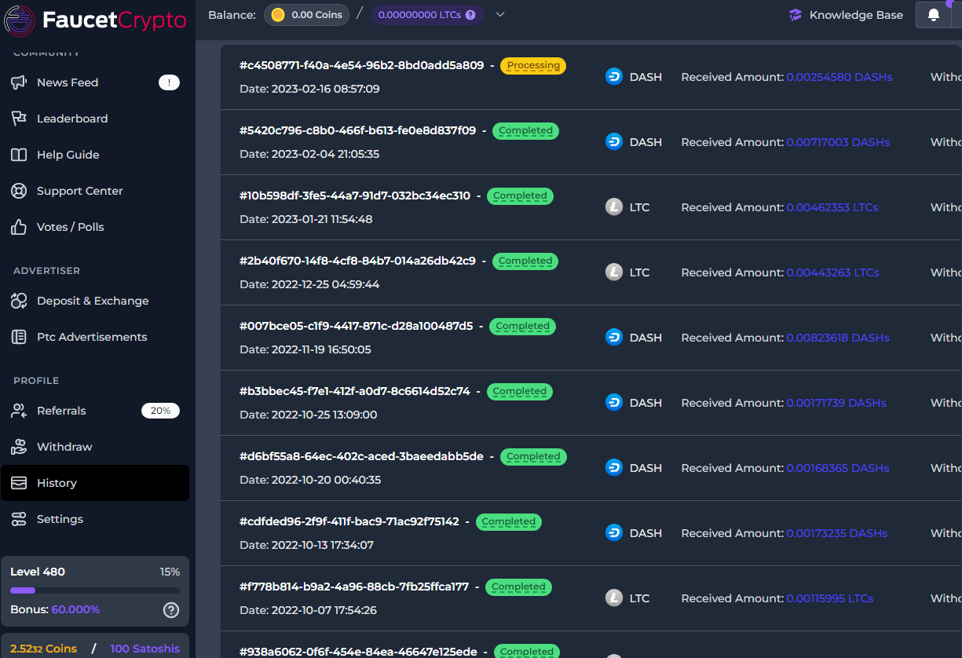This screenshot has width=962, height=658.
Task: Open Deposit & Exchange page
Action: coord(95,301)
